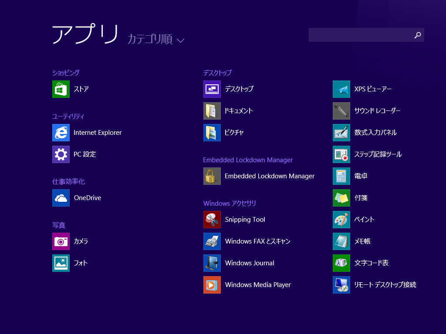Click the magnifier search button
Viewport: 446px width, 334px height.
(418, 35)
